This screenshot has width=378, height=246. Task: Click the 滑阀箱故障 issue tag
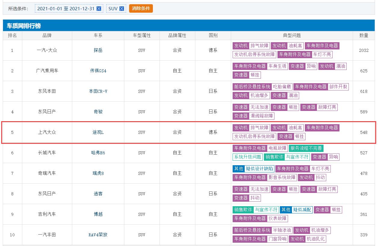coord(262,116)
